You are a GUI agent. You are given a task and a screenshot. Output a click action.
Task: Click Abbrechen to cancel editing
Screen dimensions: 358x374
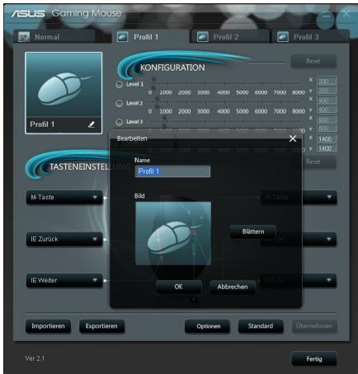233,287
